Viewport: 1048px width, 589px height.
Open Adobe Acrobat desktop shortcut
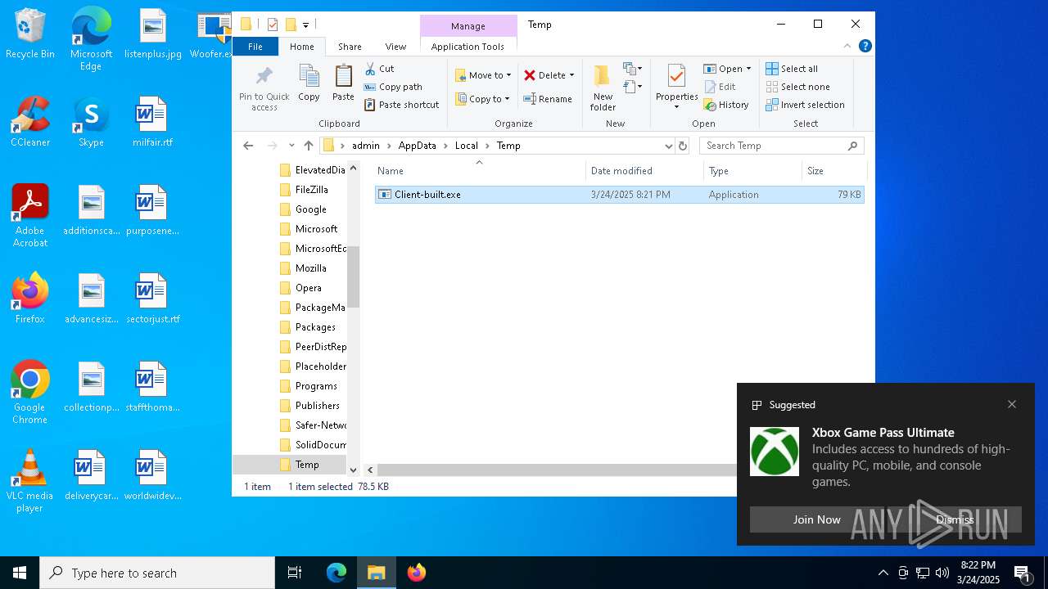pyautogui.click(x=30, y=216)
